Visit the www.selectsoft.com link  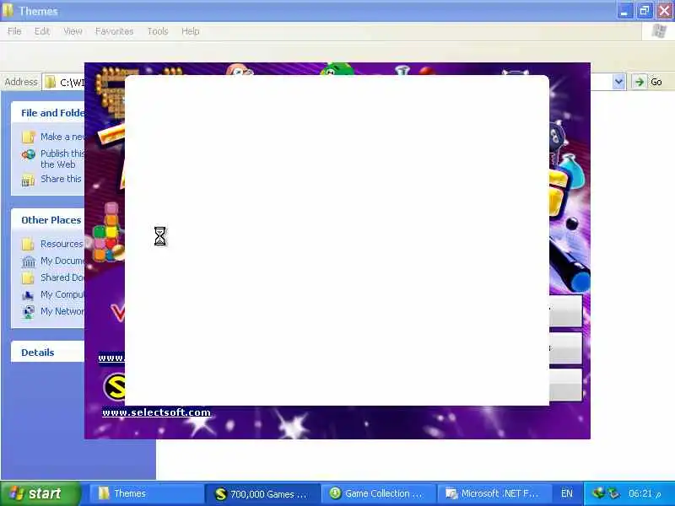(156, 412)
